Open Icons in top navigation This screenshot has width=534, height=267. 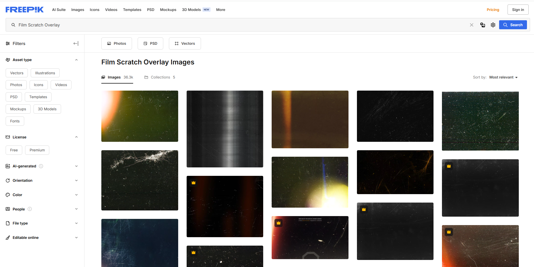pyautogui.click(x=95, y=10)
